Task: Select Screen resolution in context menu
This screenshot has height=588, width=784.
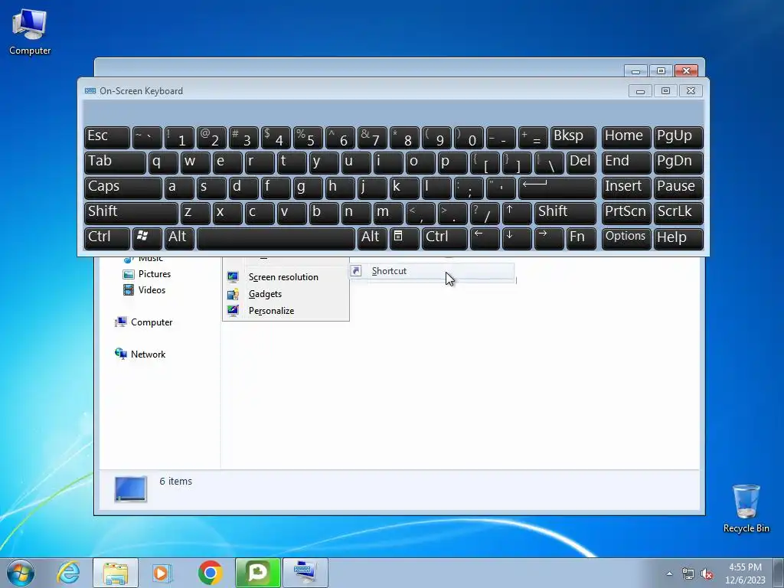Action: (x=286, y=277)
